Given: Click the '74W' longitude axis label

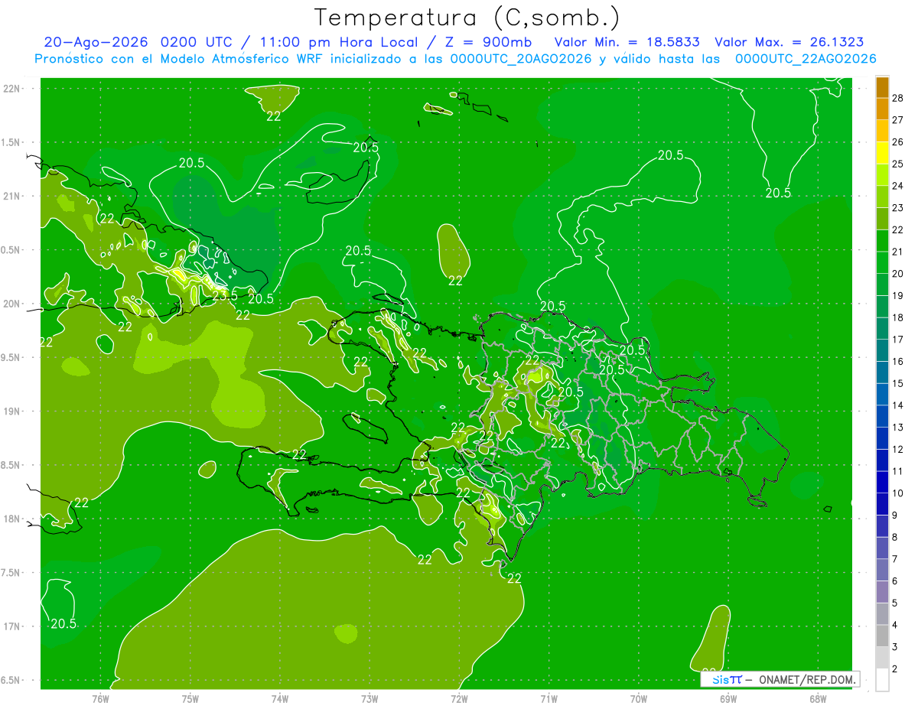Looking at the screenshot, I should (x=280, y=699).
